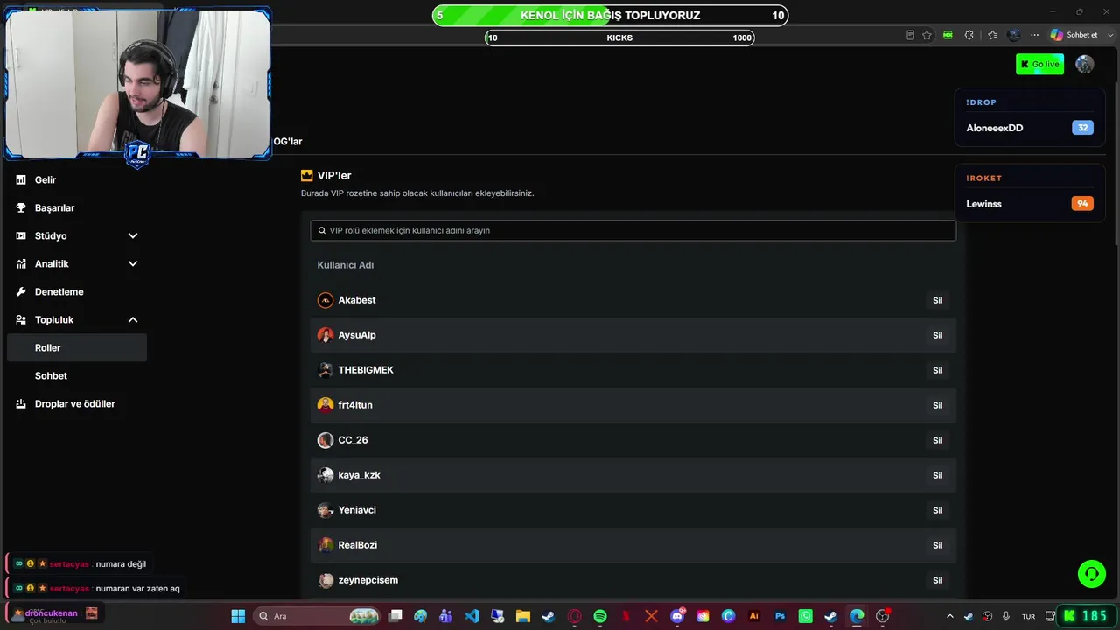Focus the VIP username search field
This screenshot has width=1120, height=630.
(x=633, y=230)
